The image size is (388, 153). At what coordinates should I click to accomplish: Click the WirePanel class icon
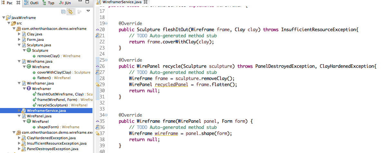[x=29, y=122]
